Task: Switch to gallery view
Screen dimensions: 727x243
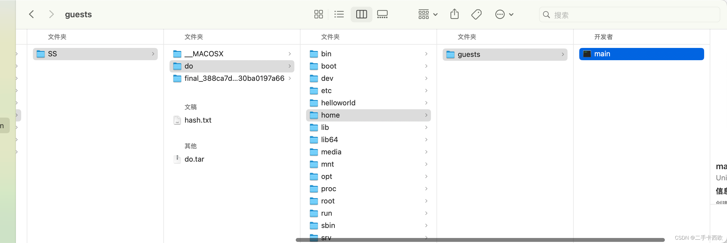Action: [382, 14]
